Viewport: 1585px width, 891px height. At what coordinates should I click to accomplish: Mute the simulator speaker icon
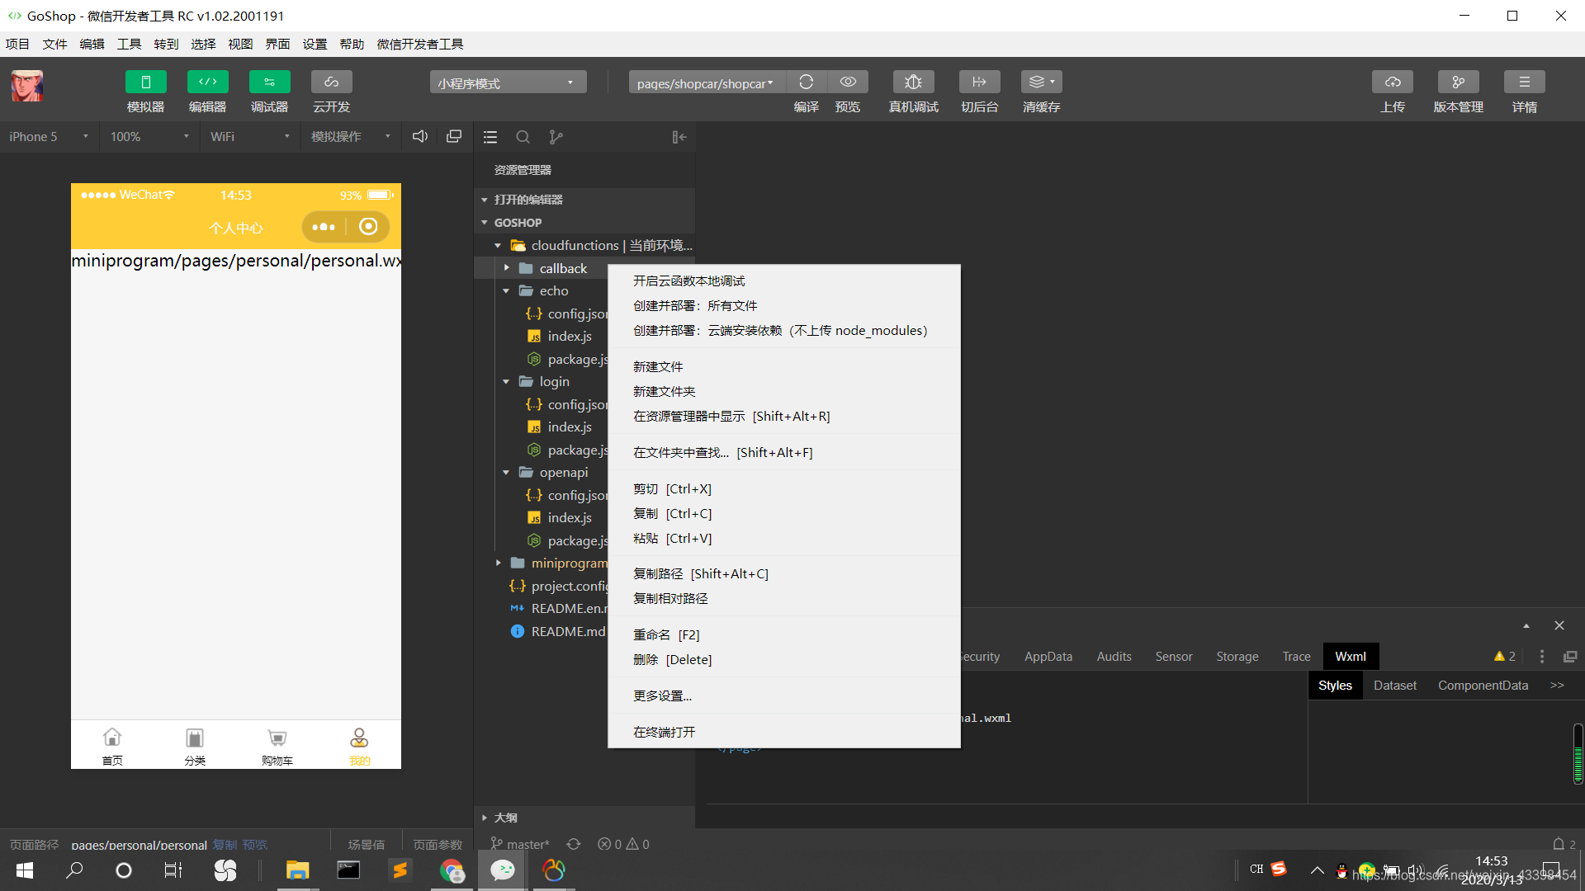[x=420, y=136]
